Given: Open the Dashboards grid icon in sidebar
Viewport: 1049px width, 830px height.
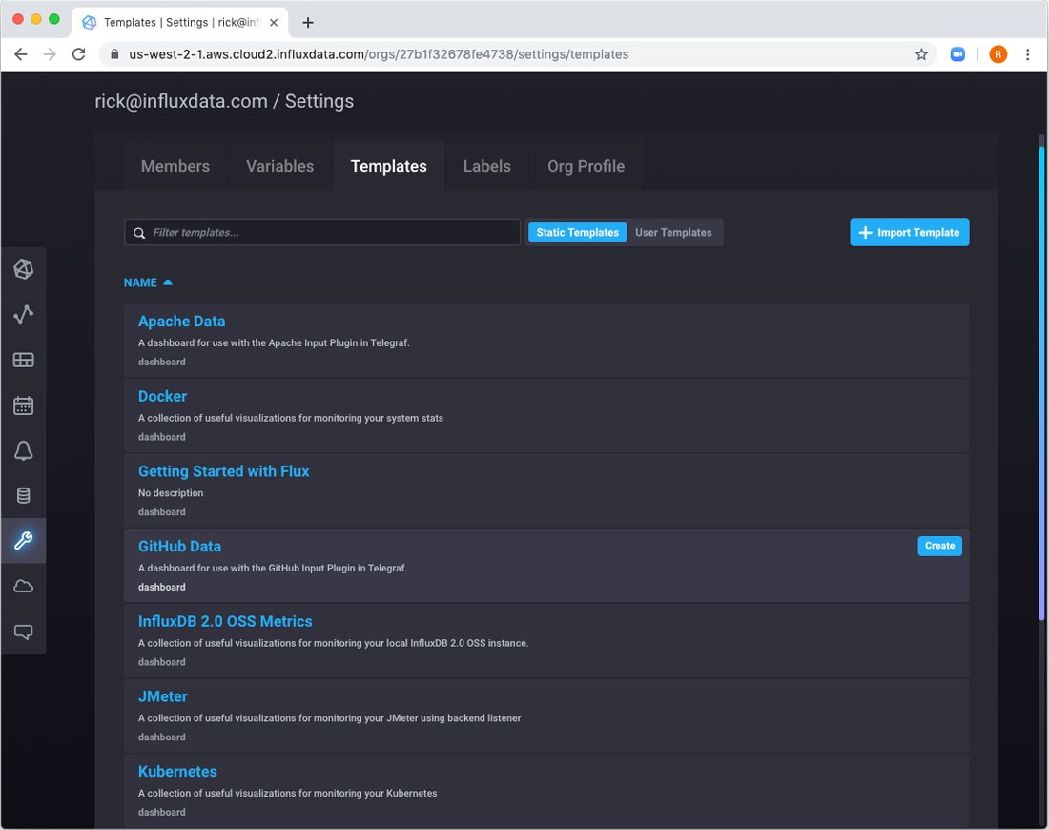Looking at the screenshot, I should coord(24,361).
